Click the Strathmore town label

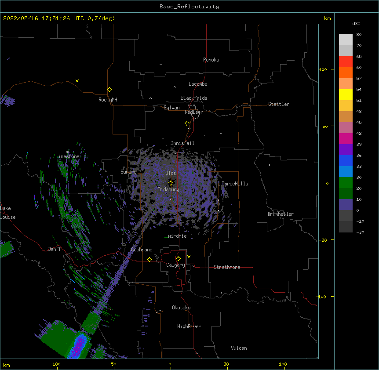pyautogui.click(x=227, y=267)
